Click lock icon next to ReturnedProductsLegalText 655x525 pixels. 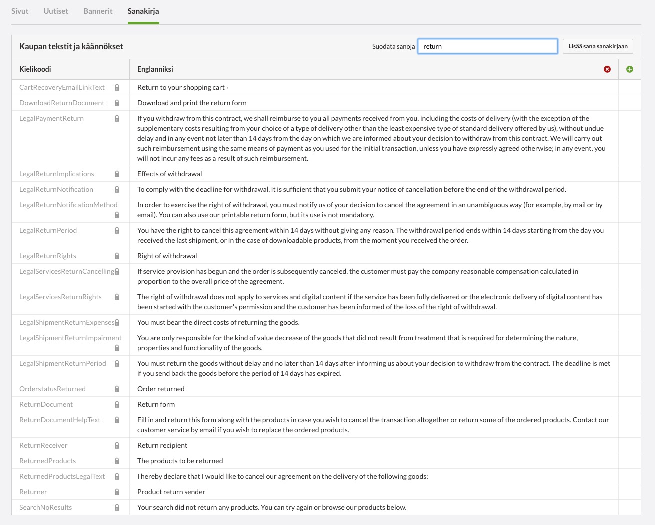pyautogui.click(x=117, y=476)
